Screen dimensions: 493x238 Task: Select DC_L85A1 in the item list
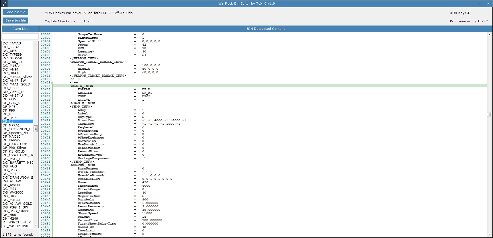point(11,47)
